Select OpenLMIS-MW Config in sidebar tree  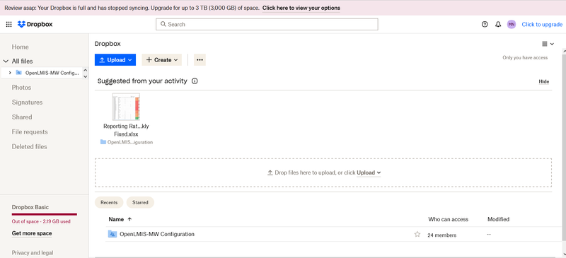[52, 73]
